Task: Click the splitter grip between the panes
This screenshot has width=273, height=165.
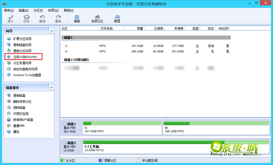Action: click(166, 118)
